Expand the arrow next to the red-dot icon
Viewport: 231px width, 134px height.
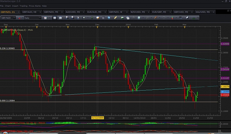coord(23,18)
